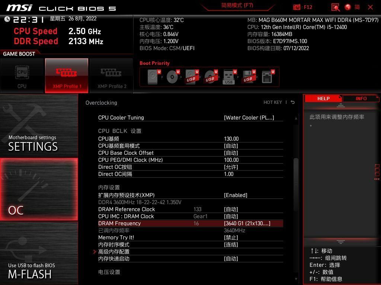Click 简易模式 (F7) to switch modes

coord(237,6)
